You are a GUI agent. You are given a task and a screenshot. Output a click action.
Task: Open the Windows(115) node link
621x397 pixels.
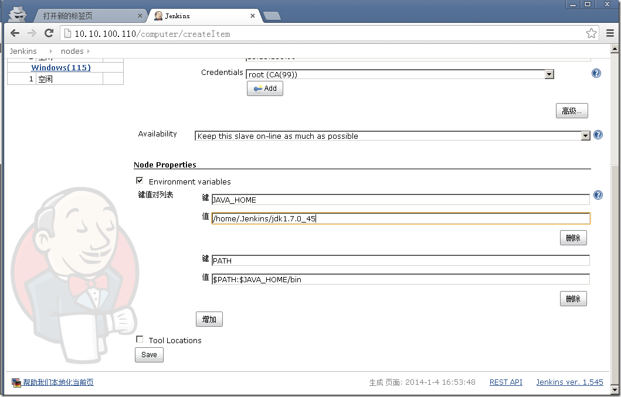(61, 67)
